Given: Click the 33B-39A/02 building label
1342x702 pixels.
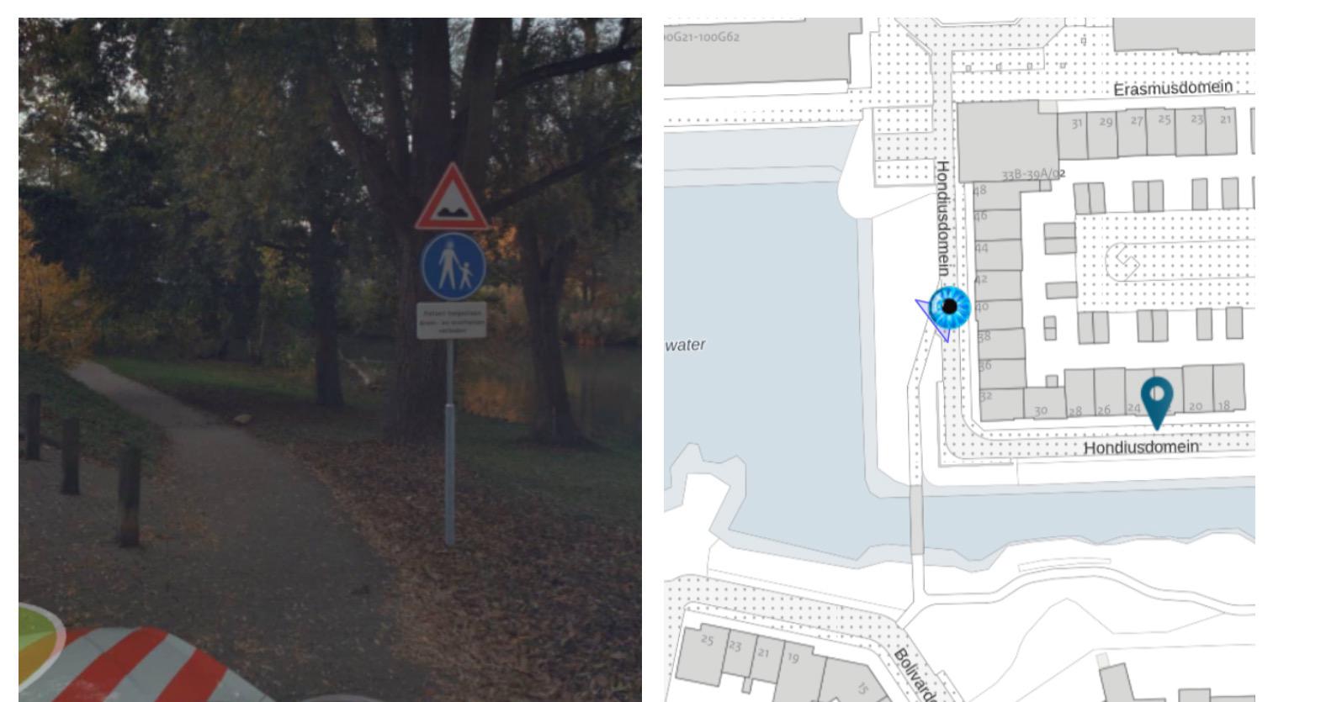Looking at the screenshot, I should (1033, 174).
